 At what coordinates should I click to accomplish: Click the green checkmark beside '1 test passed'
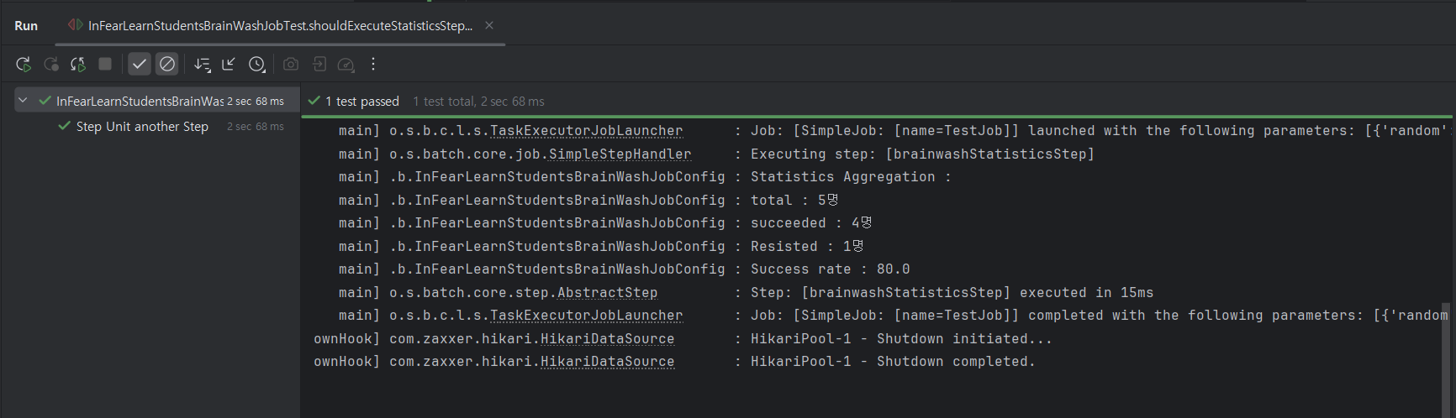coord(314,101)
